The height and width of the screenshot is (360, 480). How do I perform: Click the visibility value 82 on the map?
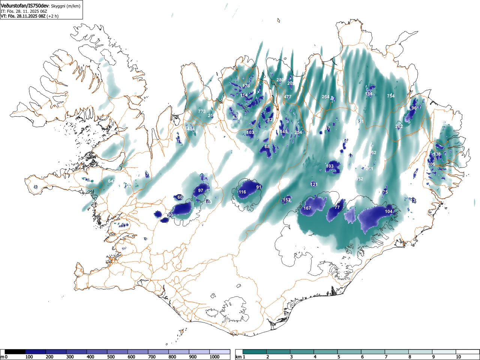270,120
